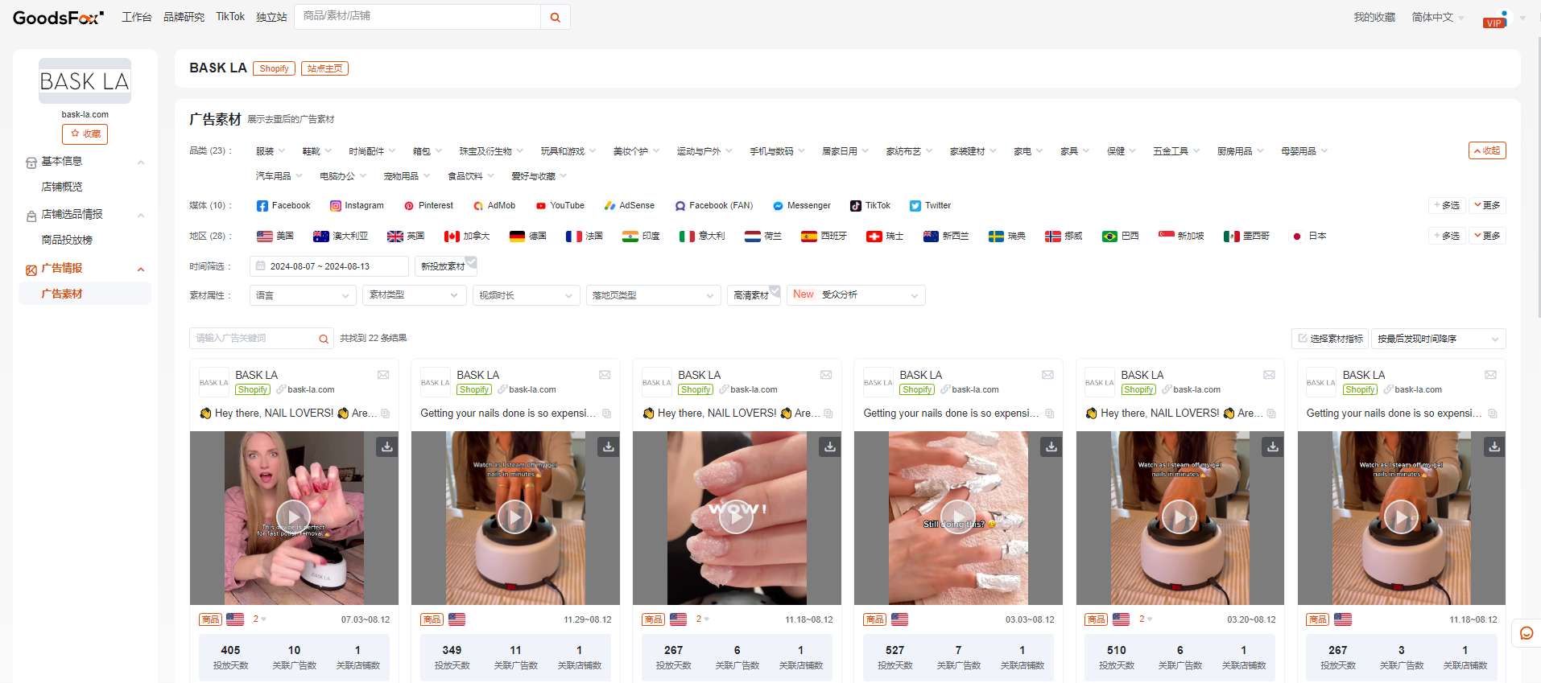Filter ads by Instagram media
1541x683 pixels.
[x=357, y=206]
